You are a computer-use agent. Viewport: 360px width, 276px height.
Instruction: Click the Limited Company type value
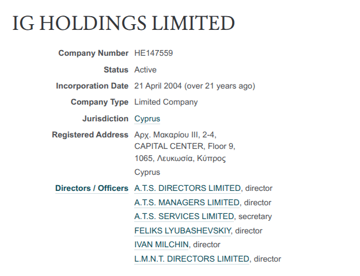click(x=166, y=102)
